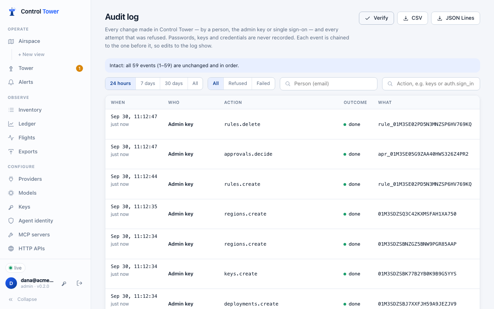Click ID 01M3SDZSQ3C42KXMSFAH1XA750
Image resolution: width=494 pixels, height=309 pixels.
(x=417, y=214)
